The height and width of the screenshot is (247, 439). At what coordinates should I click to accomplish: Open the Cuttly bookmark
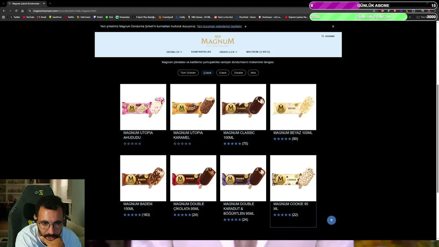click(x=180, y=17)
